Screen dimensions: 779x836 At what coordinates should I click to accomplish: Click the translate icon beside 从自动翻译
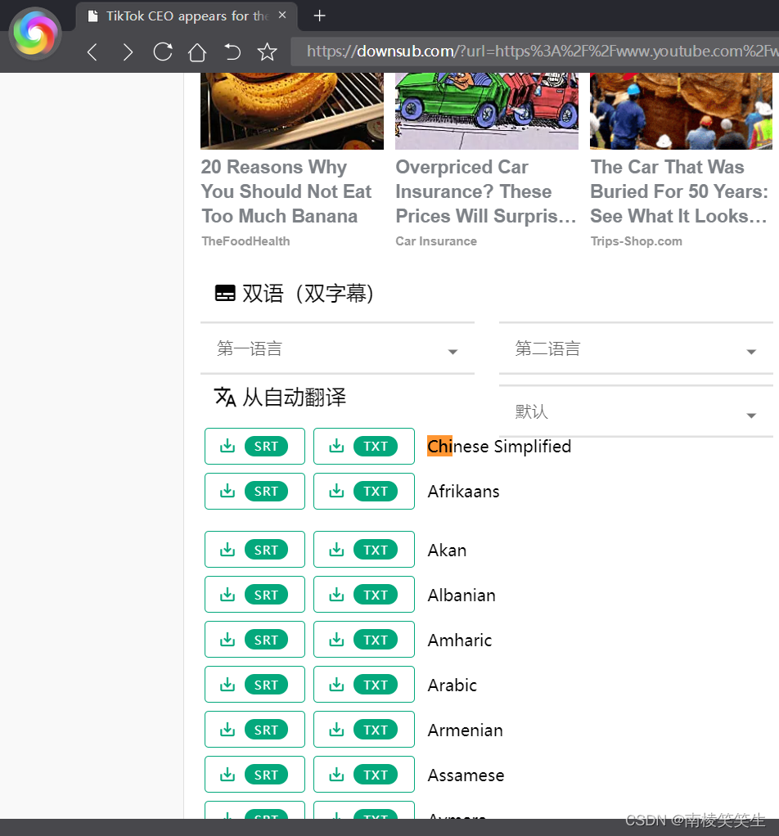(x=225, y=398)
